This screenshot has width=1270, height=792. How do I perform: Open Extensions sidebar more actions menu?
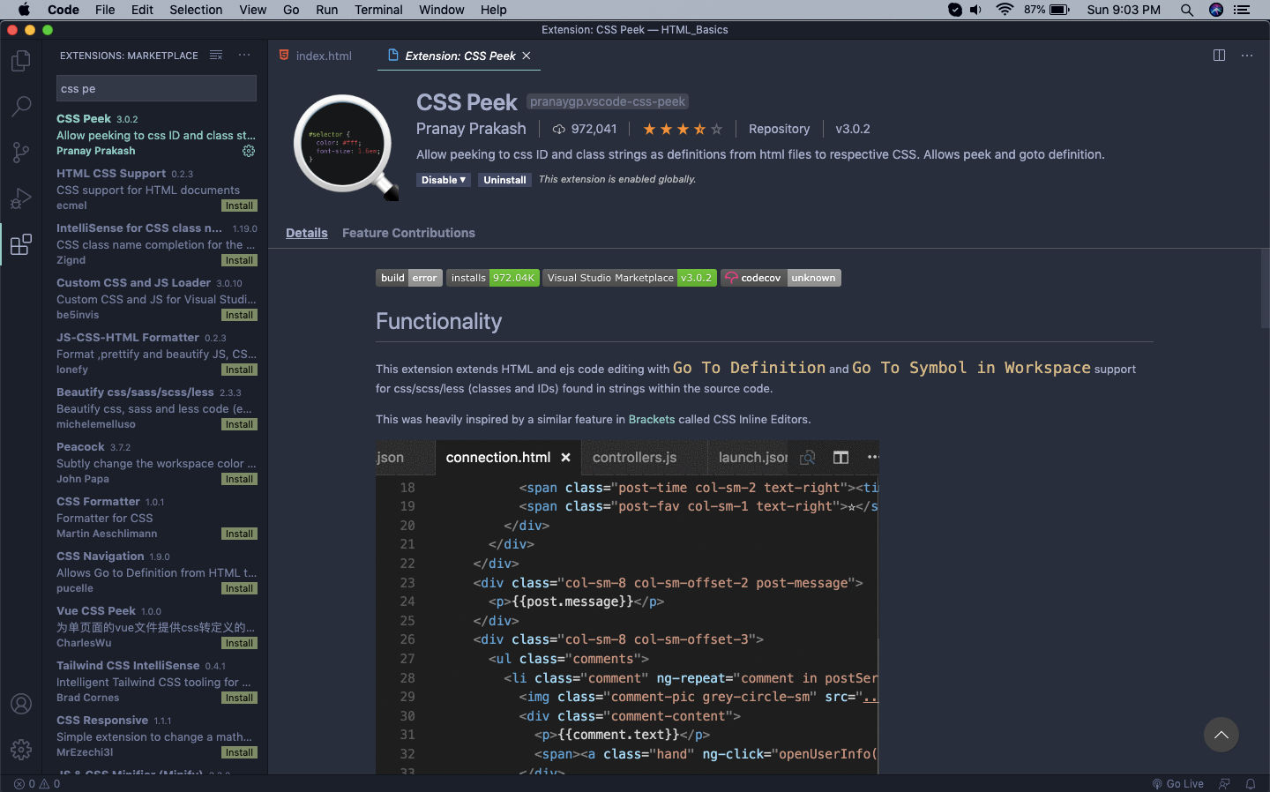click(244, 56)
